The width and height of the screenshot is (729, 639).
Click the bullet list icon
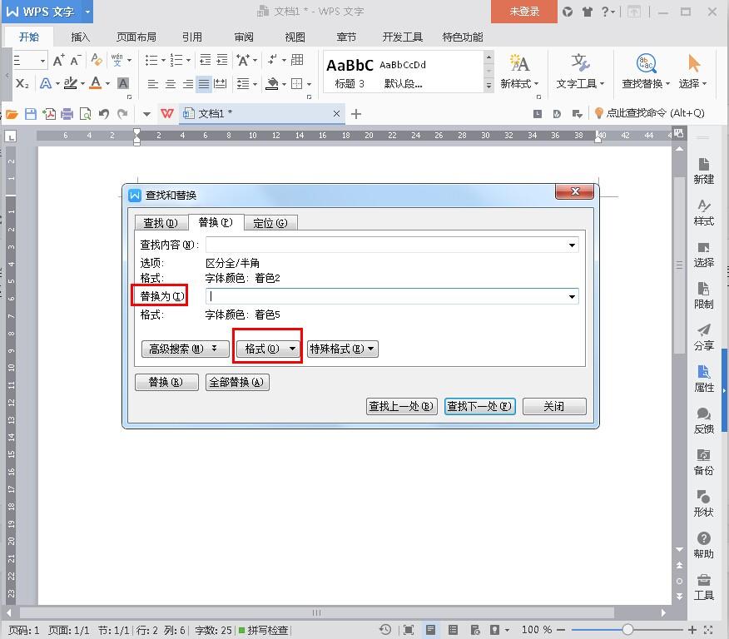[x=151, y=60]
